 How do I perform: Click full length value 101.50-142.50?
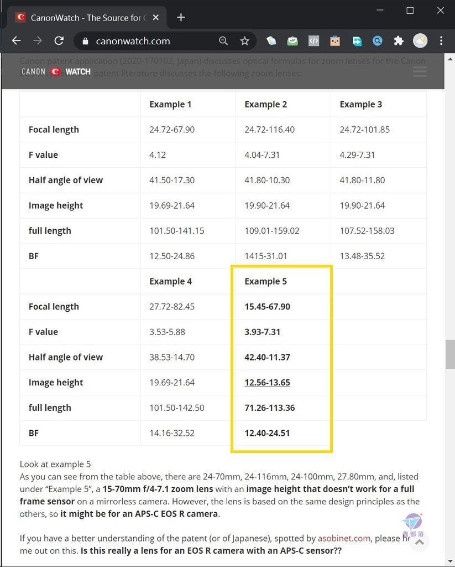pos(177,408)
